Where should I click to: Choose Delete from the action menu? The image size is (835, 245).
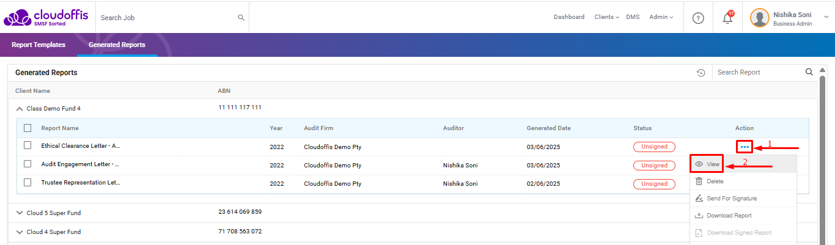coord(743,181)
